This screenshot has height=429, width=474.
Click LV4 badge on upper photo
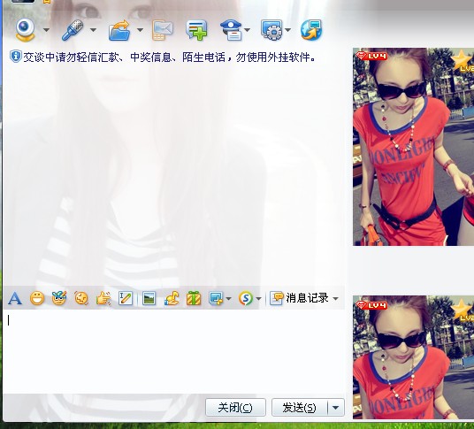371,56
